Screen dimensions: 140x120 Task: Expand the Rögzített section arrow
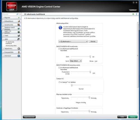3,18
